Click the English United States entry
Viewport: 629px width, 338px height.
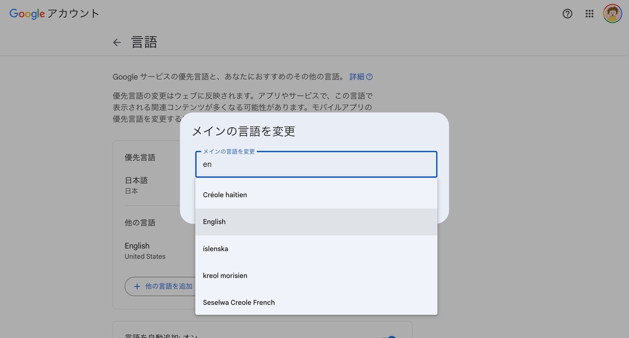[145, 251]
